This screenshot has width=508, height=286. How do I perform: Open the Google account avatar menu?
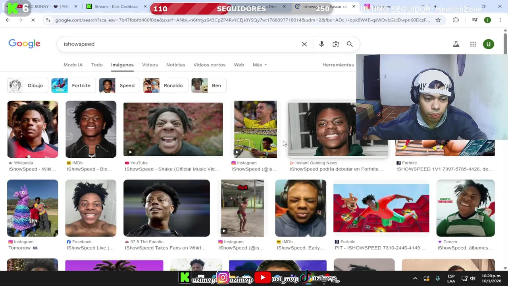coord(489,44)
